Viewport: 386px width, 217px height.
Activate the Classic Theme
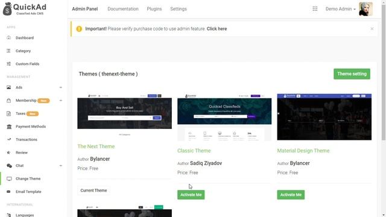191,195
